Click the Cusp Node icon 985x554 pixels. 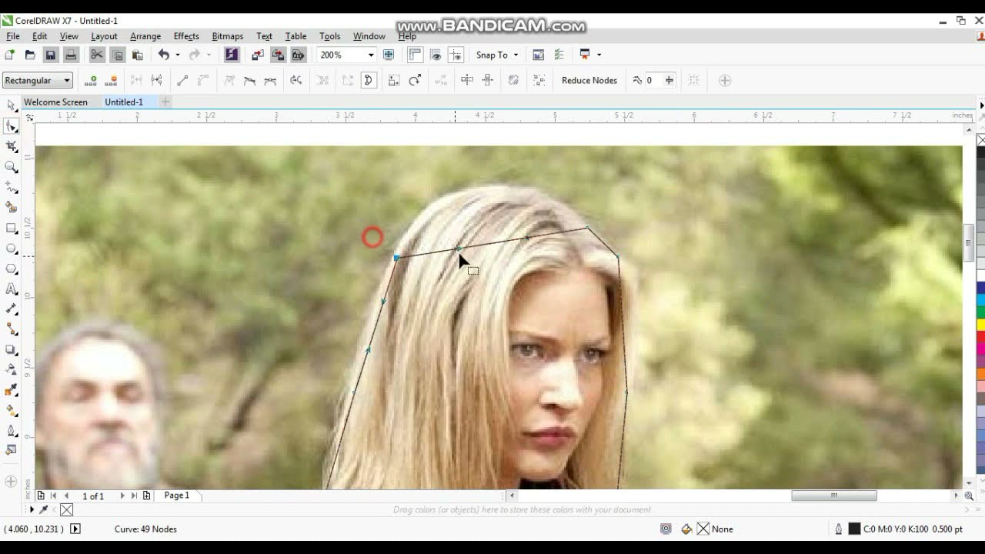pos(229,80)
